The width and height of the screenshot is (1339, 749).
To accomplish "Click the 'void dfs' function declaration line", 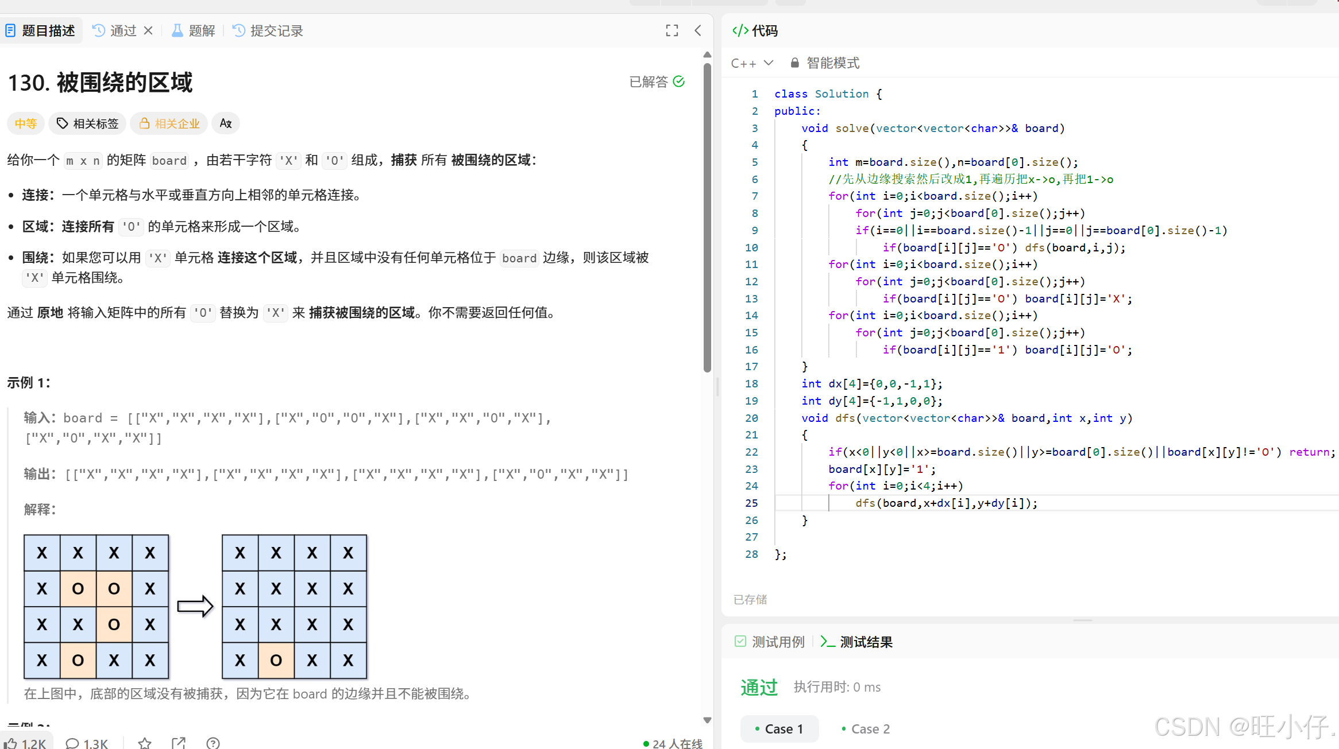I will pyautogui.click(x=967, y=418).
